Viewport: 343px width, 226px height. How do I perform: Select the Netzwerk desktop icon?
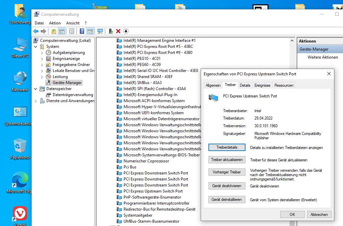pos(20,81)
